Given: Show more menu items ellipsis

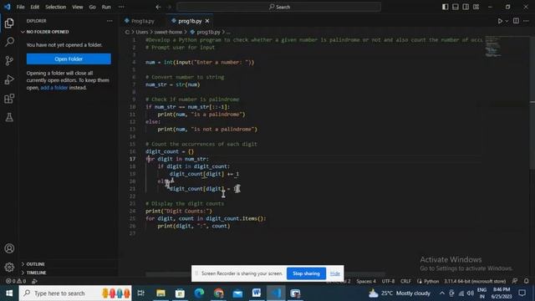Looking at the screenshot, I should (x=121, y=7).
